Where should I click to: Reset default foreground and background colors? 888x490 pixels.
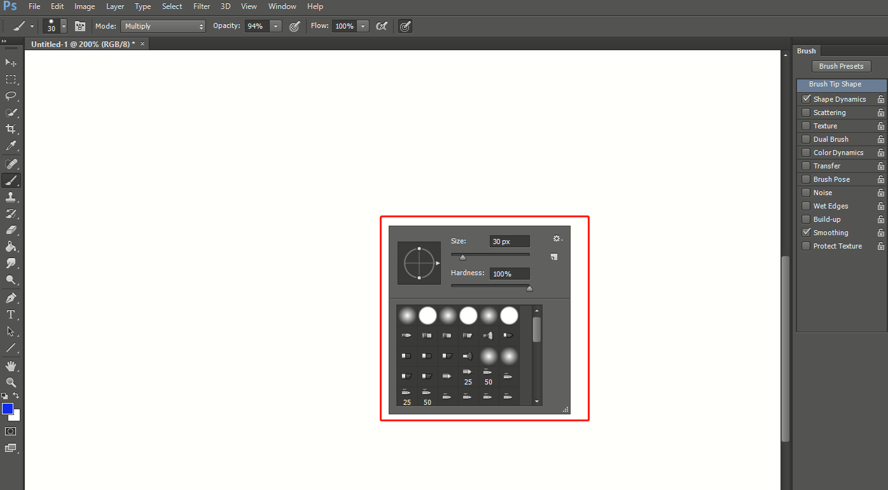point(5,395)
